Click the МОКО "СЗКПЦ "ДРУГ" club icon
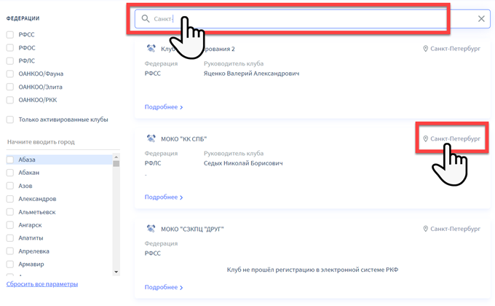495x306 pixels. coord(151,229)
